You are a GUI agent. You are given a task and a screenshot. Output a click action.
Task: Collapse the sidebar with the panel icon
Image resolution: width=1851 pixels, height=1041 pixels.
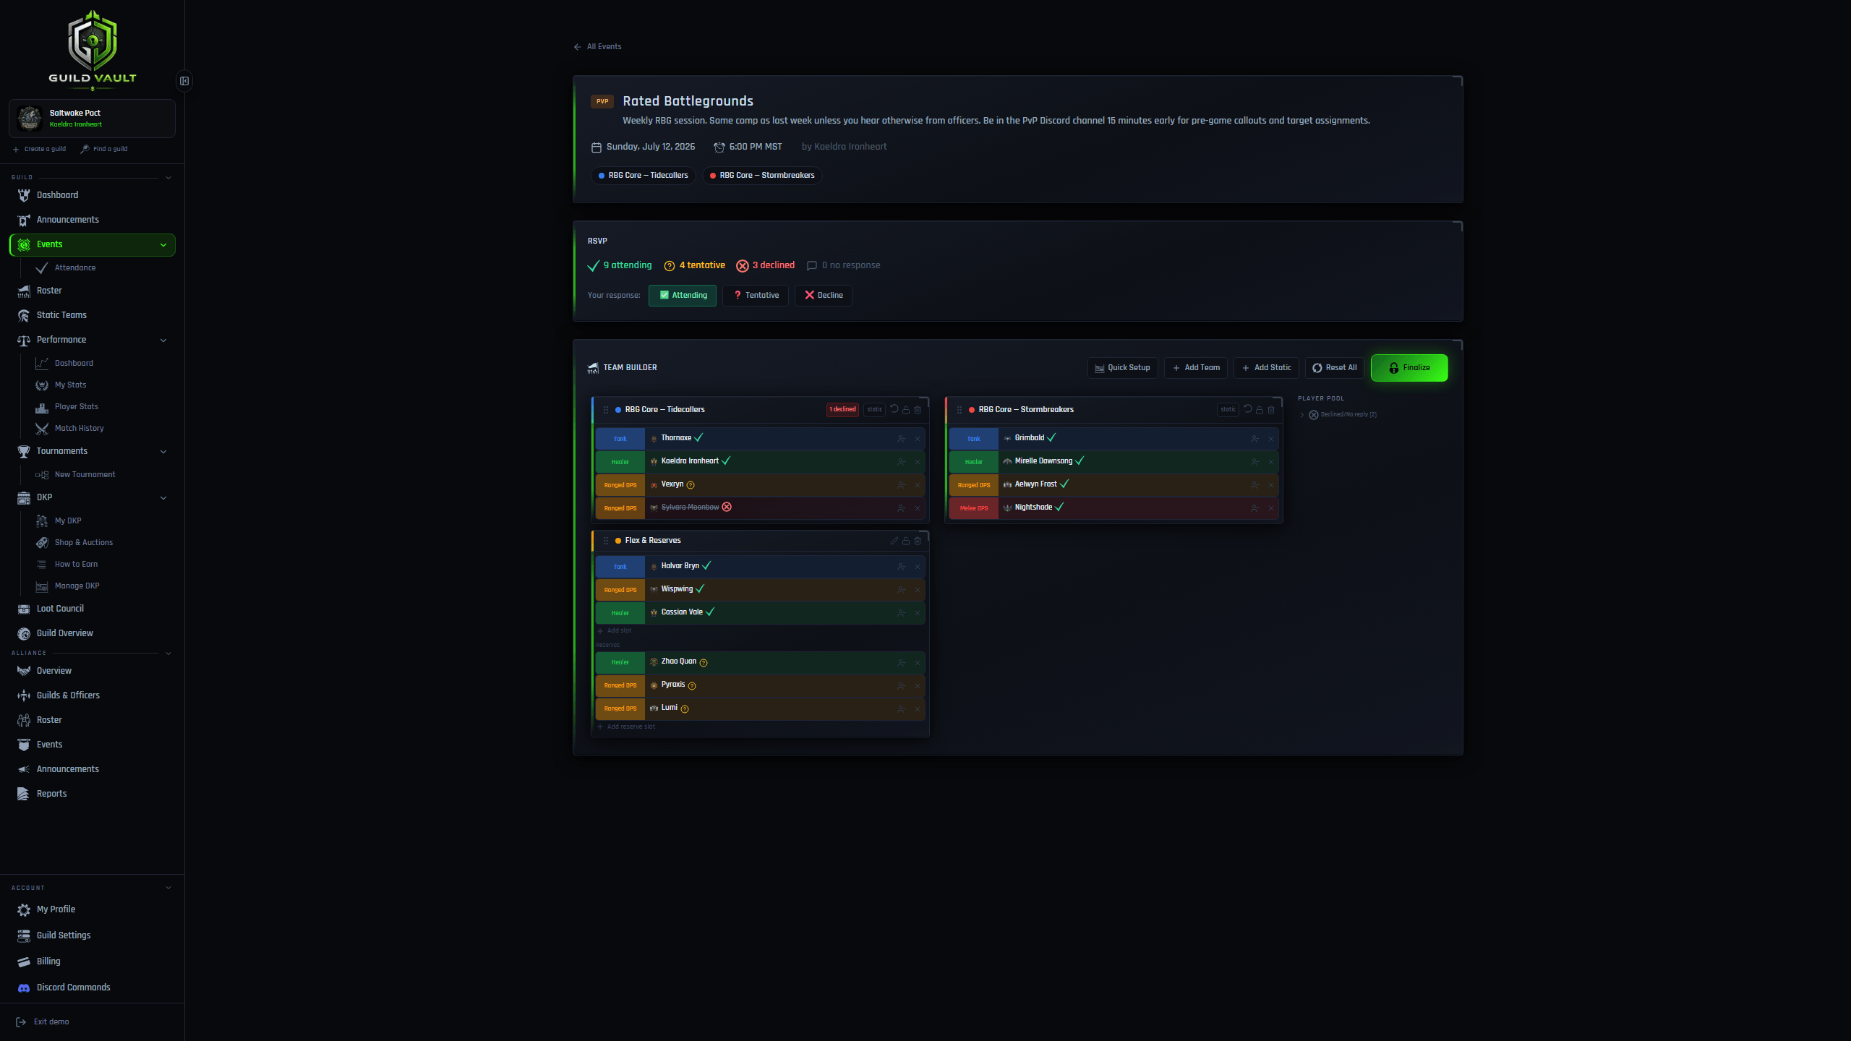tap(184, 81)
